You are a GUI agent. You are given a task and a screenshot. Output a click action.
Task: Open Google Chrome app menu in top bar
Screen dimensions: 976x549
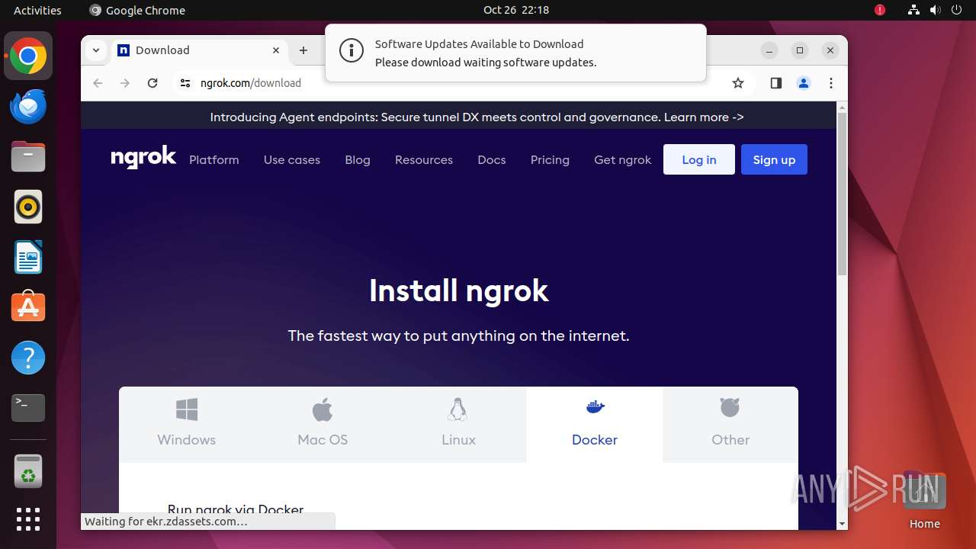tap(137, 10)
